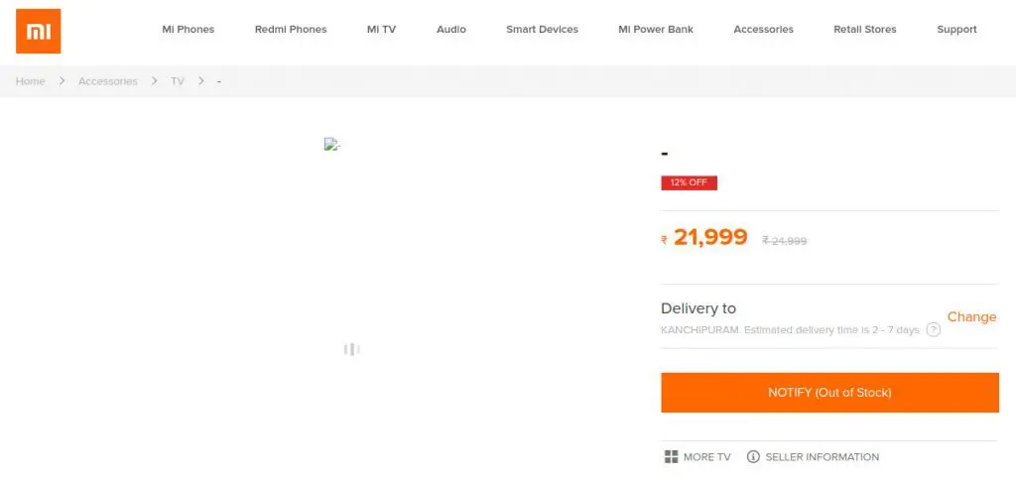Open the Redmi Phones menu
This screenshot has height=483, width=1016.
[291, 30]
